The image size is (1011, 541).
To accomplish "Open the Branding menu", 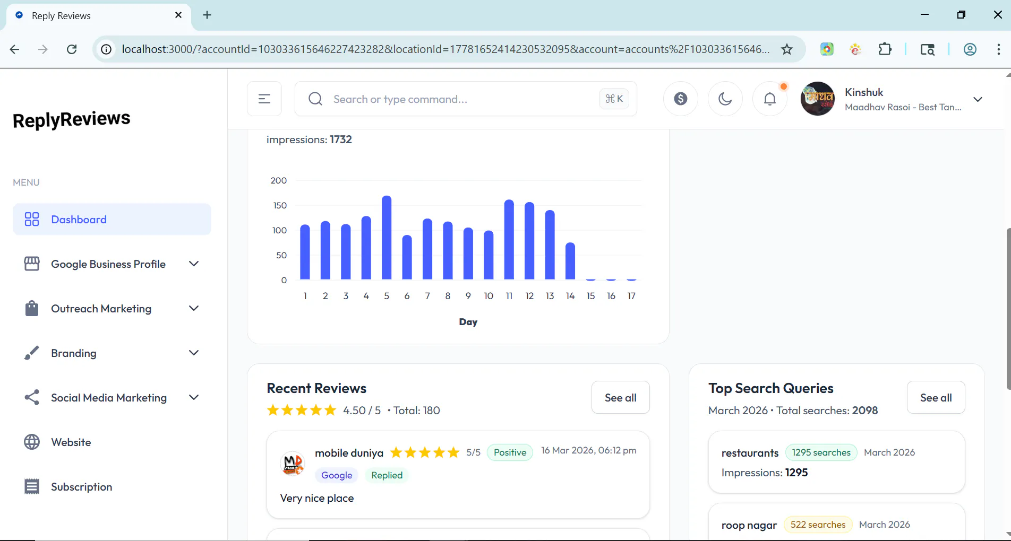I will (112, 353).
